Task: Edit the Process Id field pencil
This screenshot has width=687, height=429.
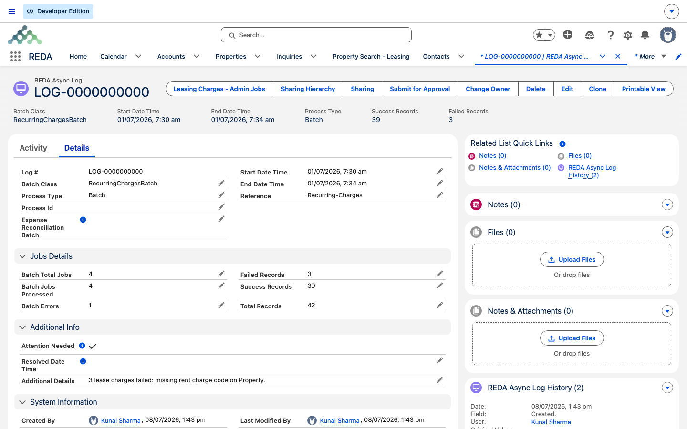Action: pos(221,207)
